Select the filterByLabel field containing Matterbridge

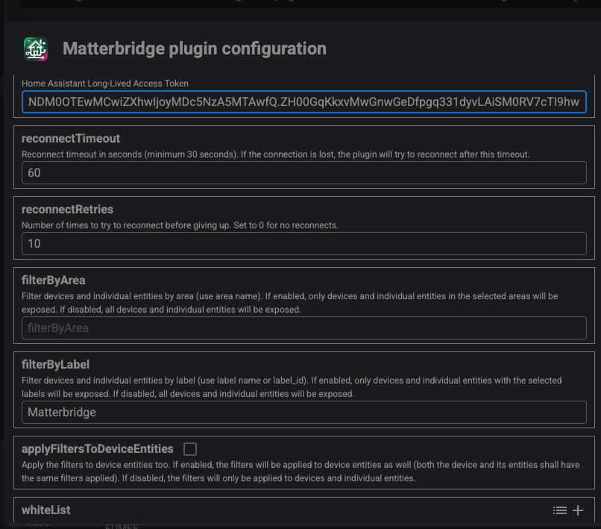pyautogui.click(x=304, y=412)
